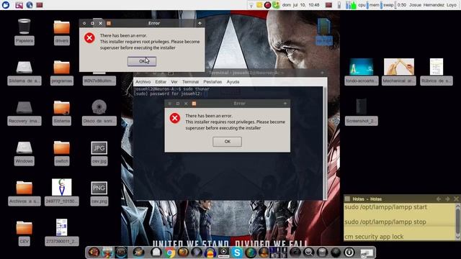Viewport: 461px width, 259px height.
Task: Click the 'sudo /opt/lampp/lampp stop' note line
Action: pos(385,222)
